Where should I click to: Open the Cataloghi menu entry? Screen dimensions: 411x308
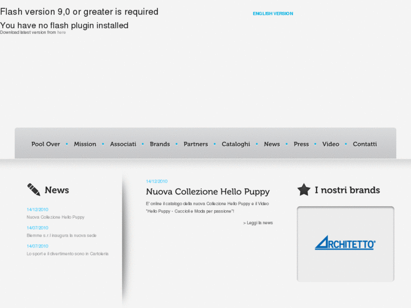236,144
